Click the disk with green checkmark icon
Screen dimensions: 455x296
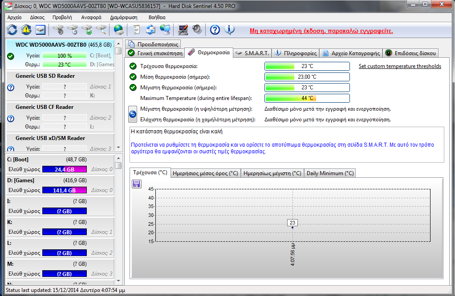[87, 29]
